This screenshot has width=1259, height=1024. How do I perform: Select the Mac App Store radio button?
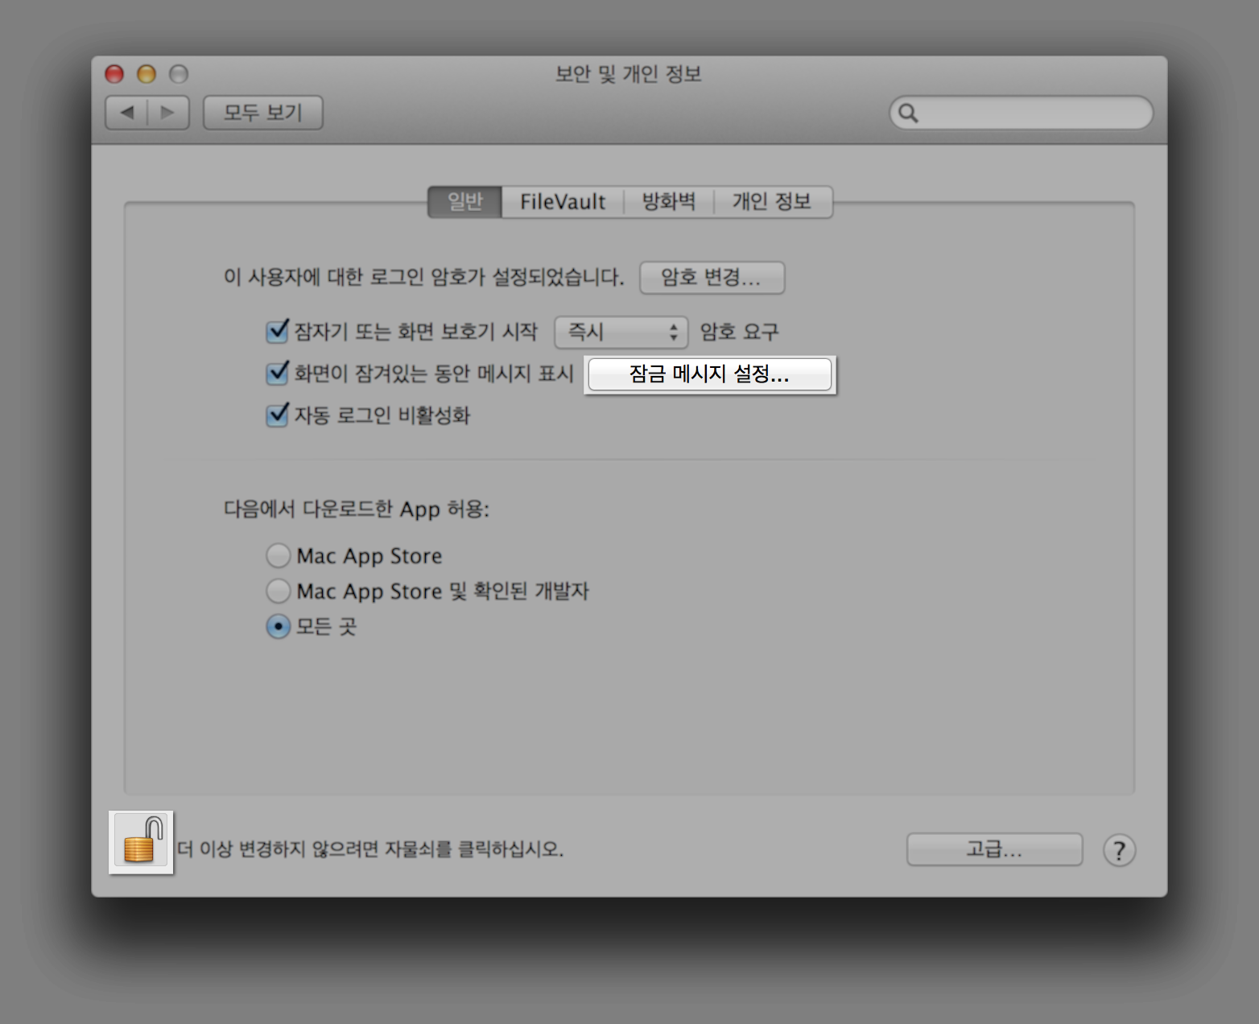click(278, 555)
